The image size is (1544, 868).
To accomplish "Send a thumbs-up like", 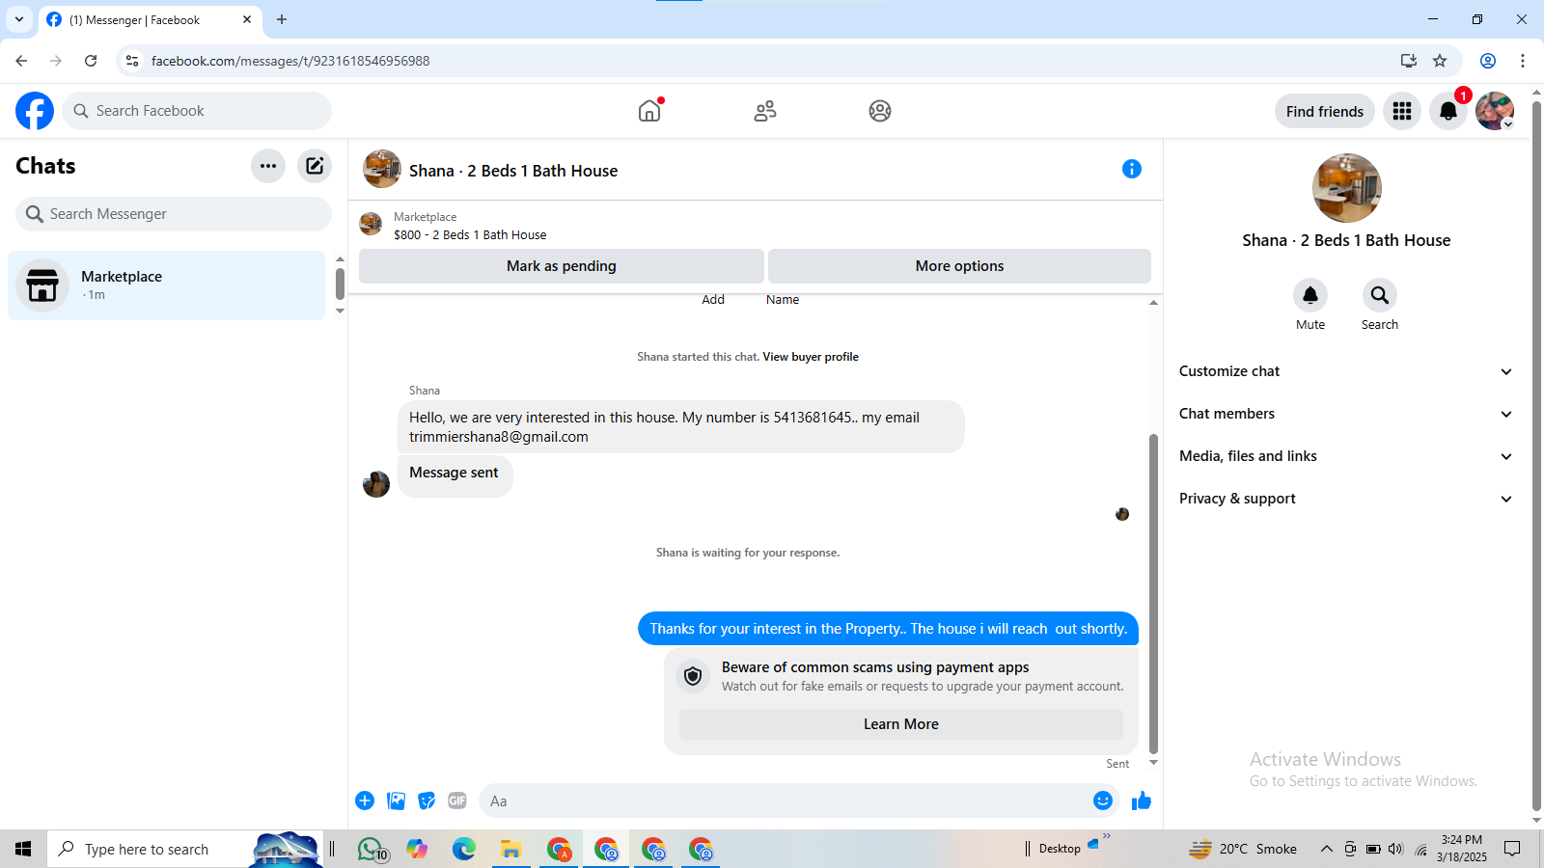I will point(1142,800).
